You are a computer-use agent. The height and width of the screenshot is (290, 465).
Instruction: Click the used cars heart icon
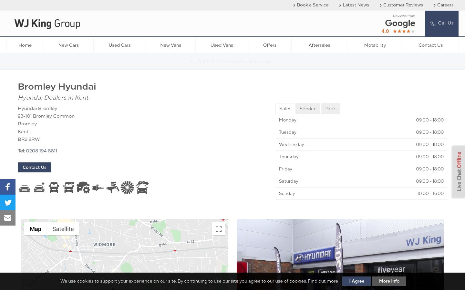click(x=39, y=188)
